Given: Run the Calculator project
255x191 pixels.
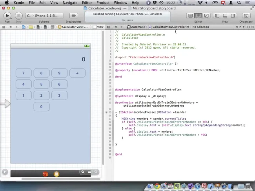Looking at the screenshot, I should pos(7,16).
